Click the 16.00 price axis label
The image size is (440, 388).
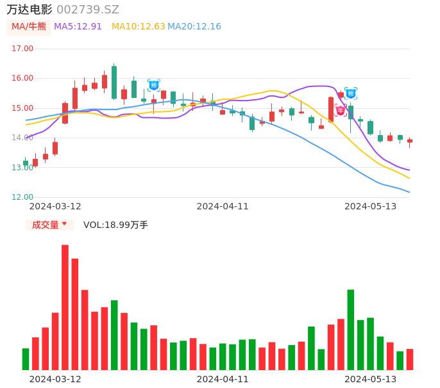point(22,78)
